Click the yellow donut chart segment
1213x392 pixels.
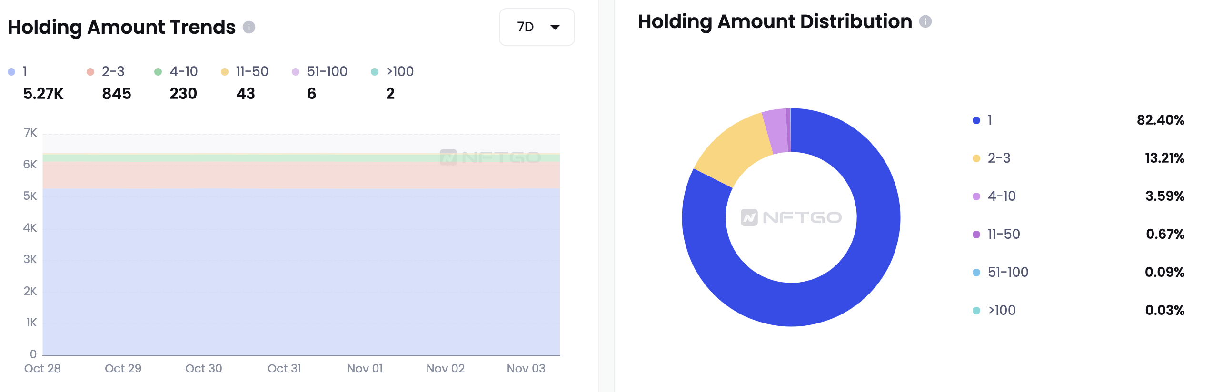(736, 147)
